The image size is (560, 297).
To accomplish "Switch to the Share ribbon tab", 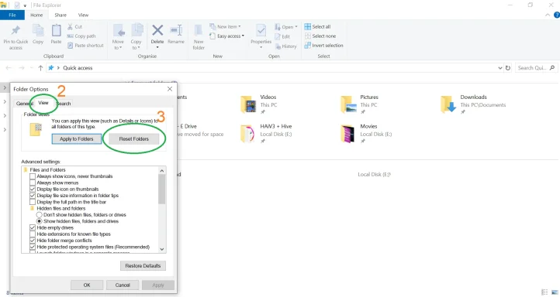I will [x=60, y=15].
